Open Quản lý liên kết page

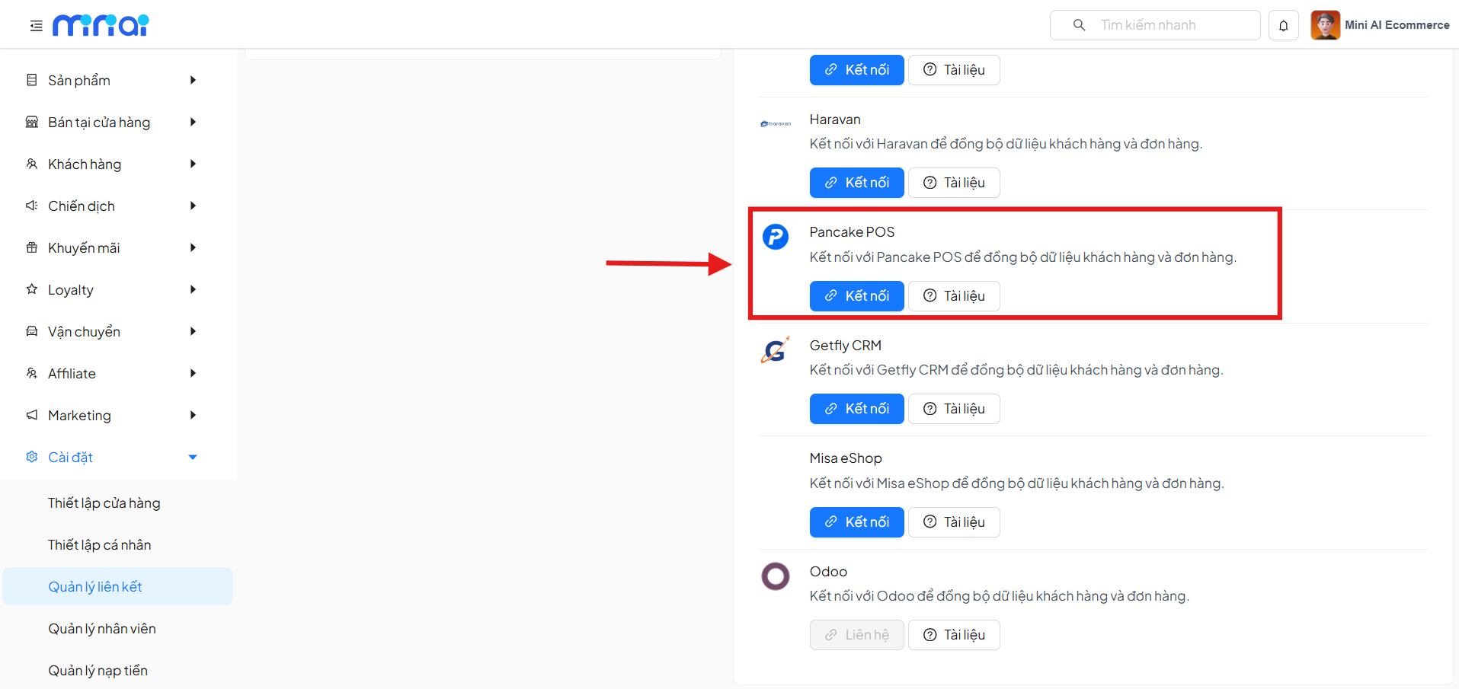[x=94, y=586]
